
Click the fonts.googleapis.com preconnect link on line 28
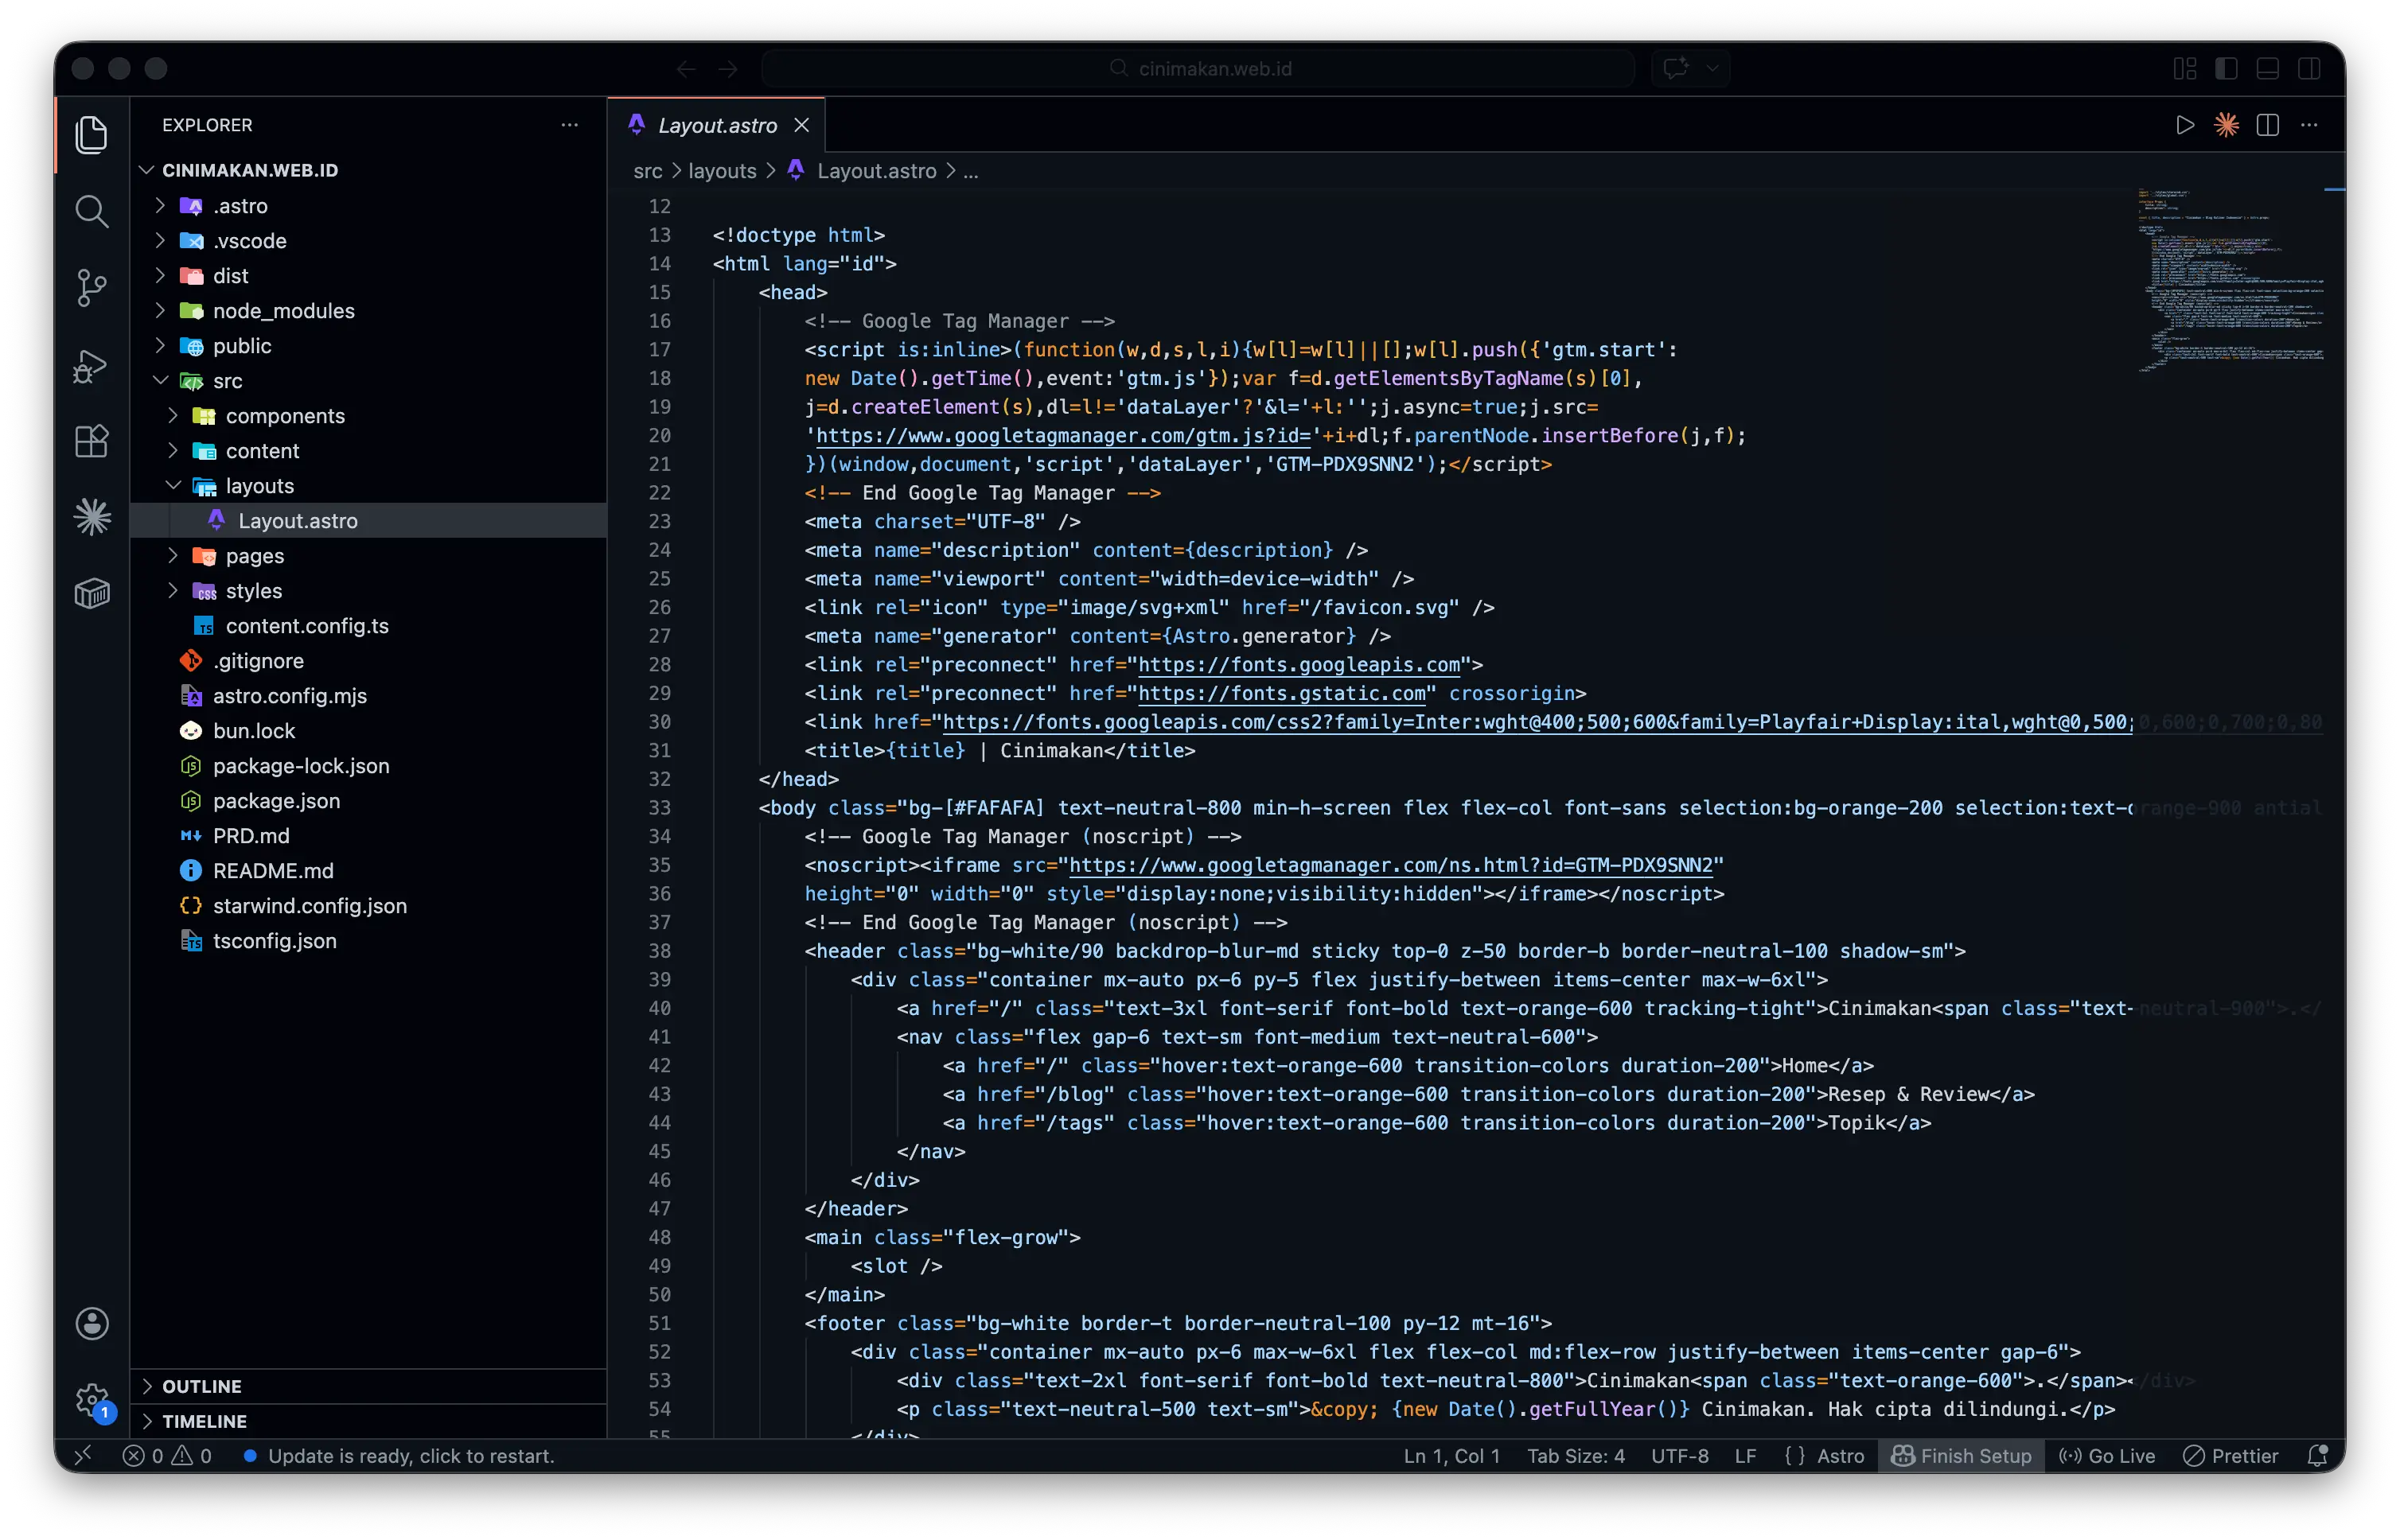coord(1299,665)
